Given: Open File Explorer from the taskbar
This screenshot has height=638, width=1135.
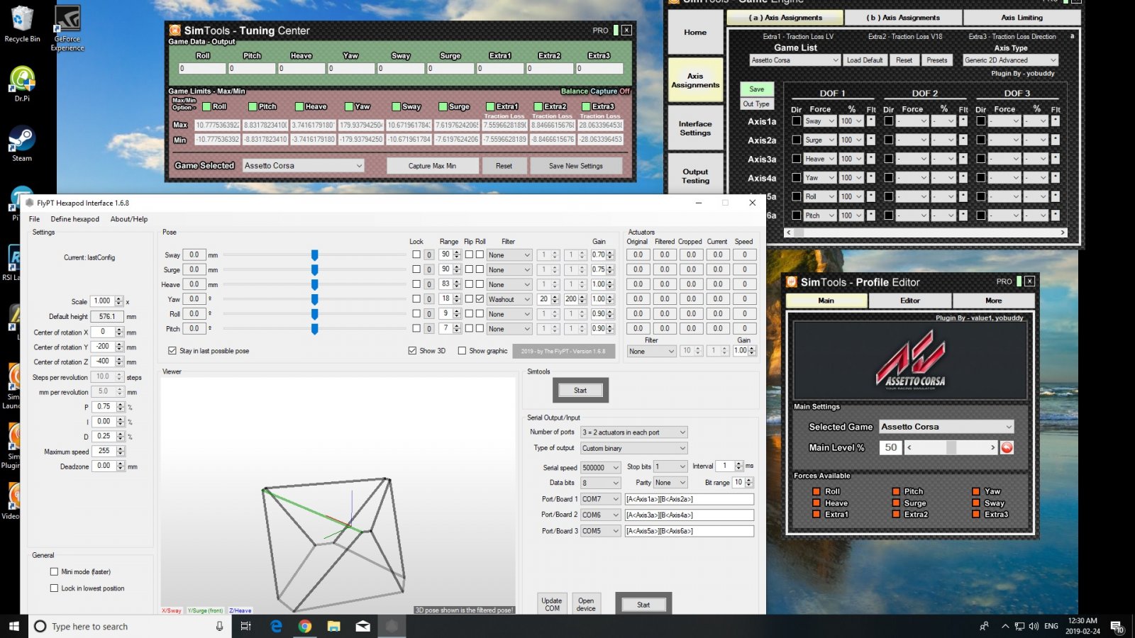Looking at the screenshot, I should [x=333, y=626].
